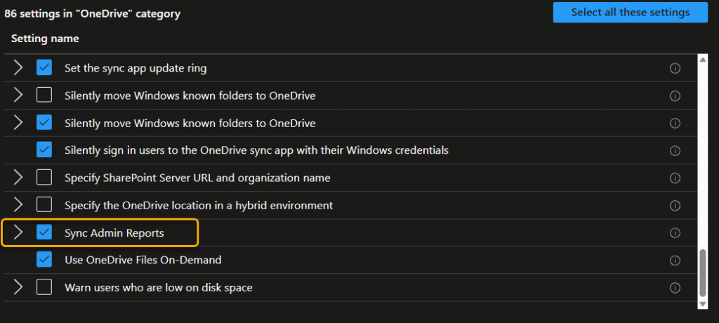The height and width of the screenshot is (323, 719).
Task: View info for Warn users low on disk space
Action: click(675, 288)
